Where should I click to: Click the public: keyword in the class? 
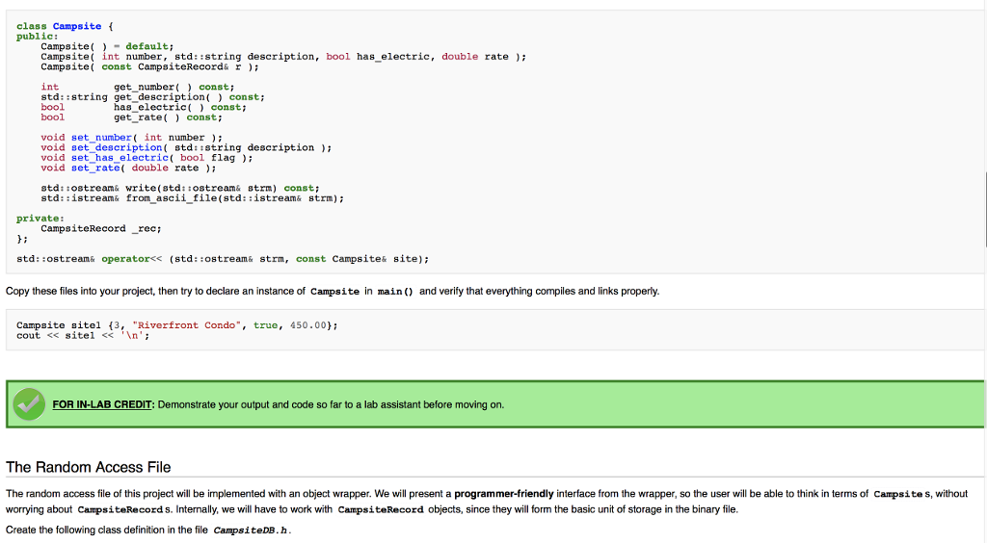point(38,36)
